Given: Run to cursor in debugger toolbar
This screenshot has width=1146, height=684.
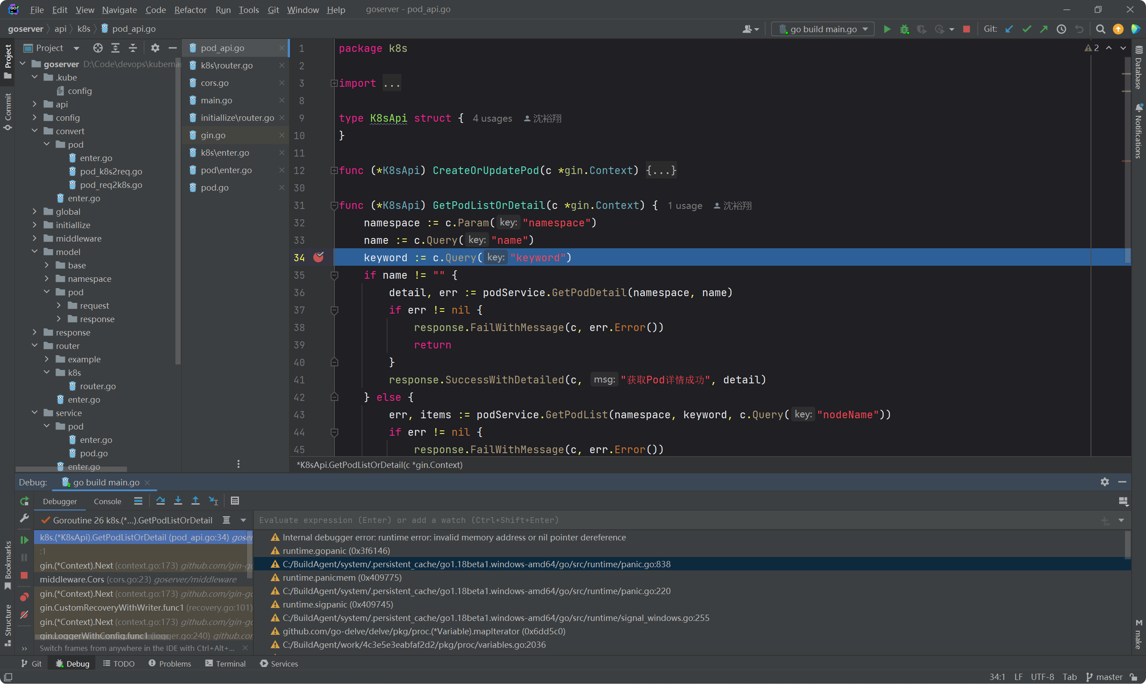Looking at the screenshot, I should tap(213, 501).
